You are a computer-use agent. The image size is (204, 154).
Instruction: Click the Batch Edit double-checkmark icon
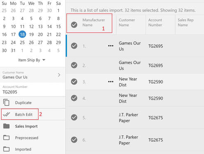pyautogui.click(x=6, y=114)
